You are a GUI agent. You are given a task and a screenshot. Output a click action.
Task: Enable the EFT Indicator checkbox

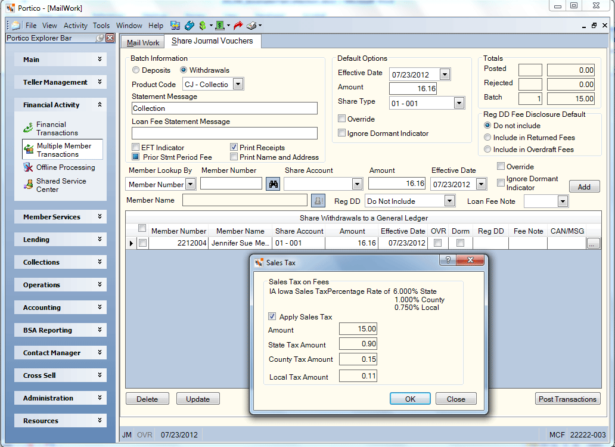click(x=136, y=147)
